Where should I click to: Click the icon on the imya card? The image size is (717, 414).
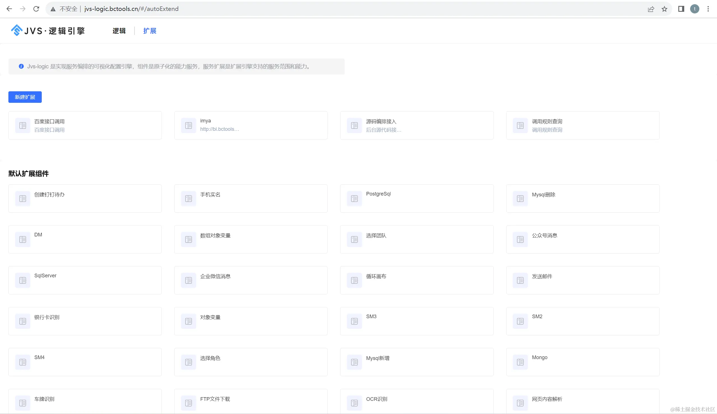coord(188,125)
